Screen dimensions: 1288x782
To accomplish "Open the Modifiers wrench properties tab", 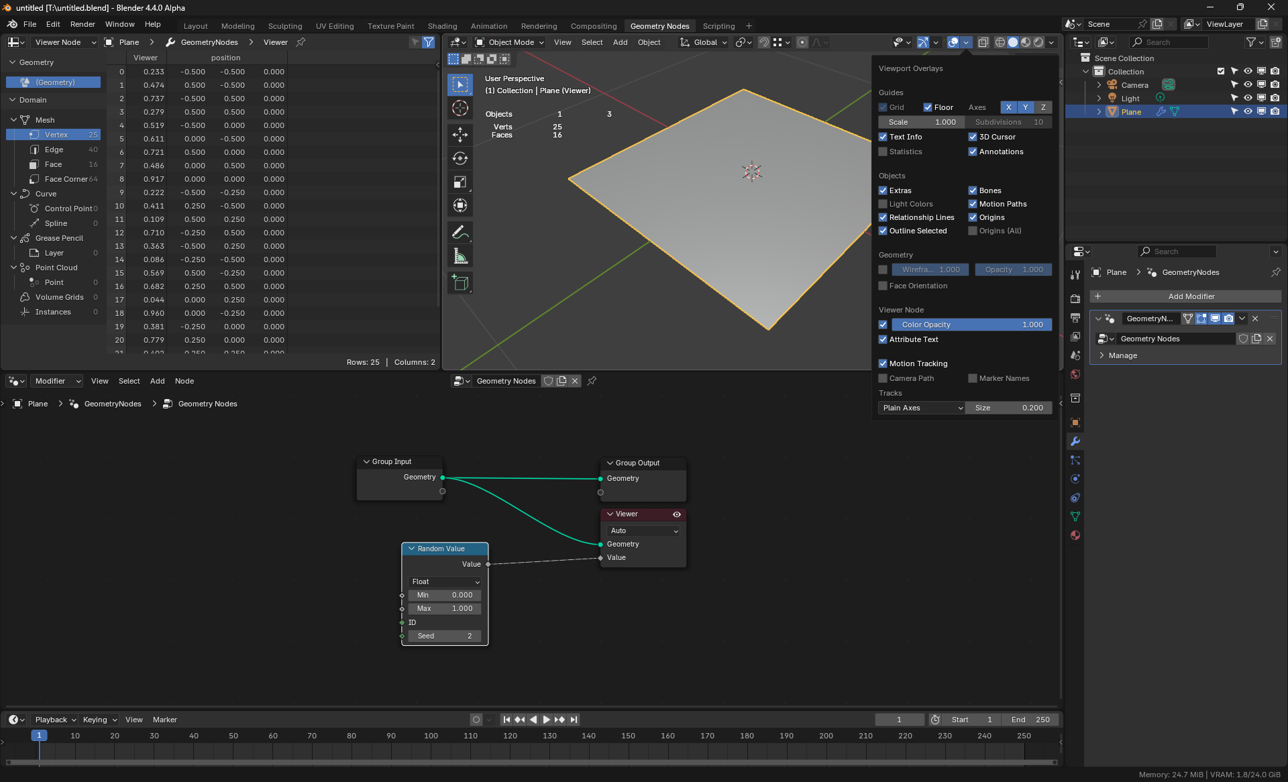I will coord(1075,441).
